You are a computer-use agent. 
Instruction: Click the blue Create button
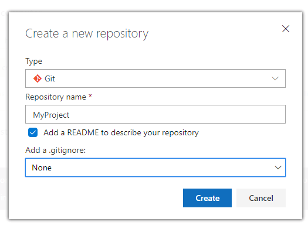[x=207, y=198]
